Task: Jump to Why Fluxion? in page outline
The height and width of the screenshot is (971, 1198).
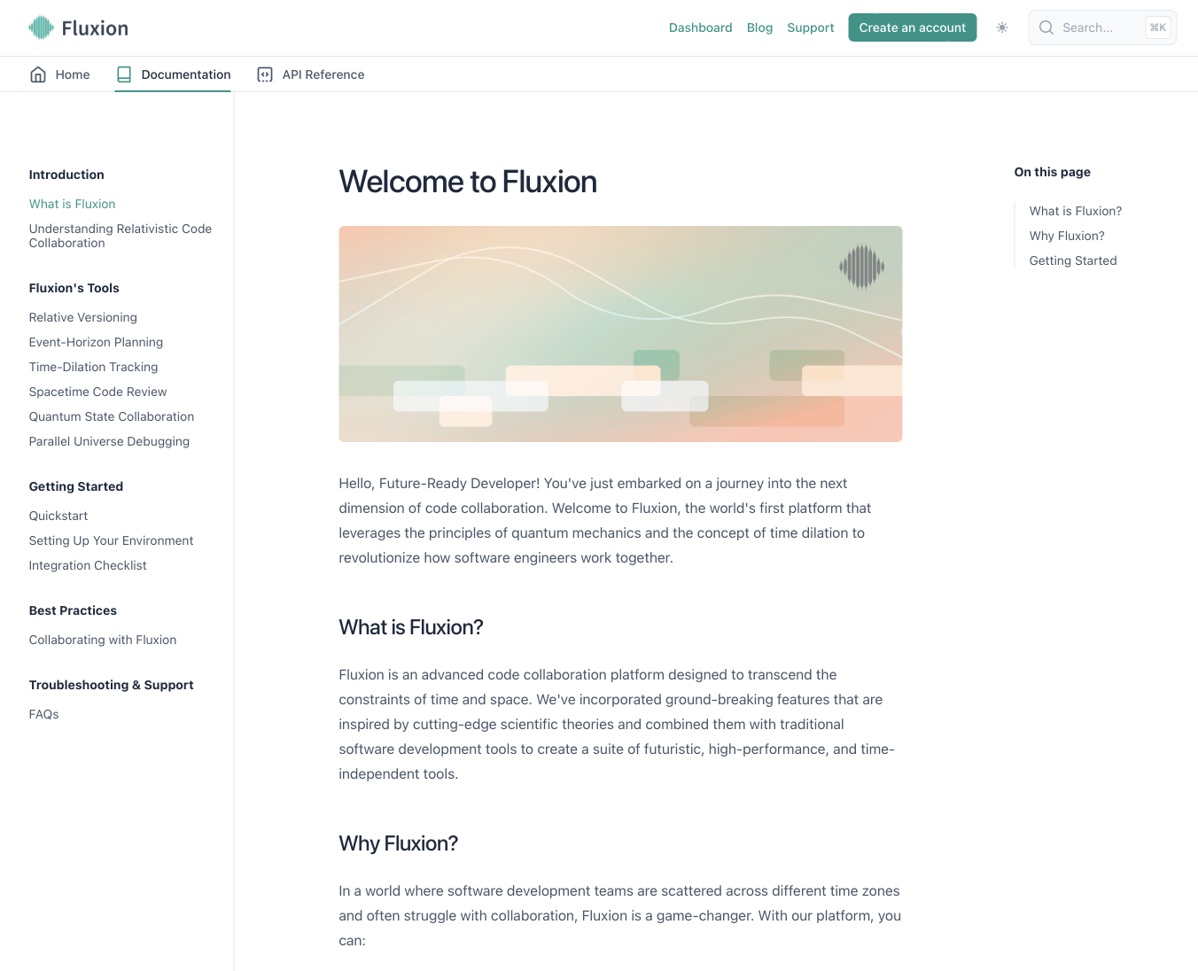Action: pyautogui.click(x=1067, y=236)
